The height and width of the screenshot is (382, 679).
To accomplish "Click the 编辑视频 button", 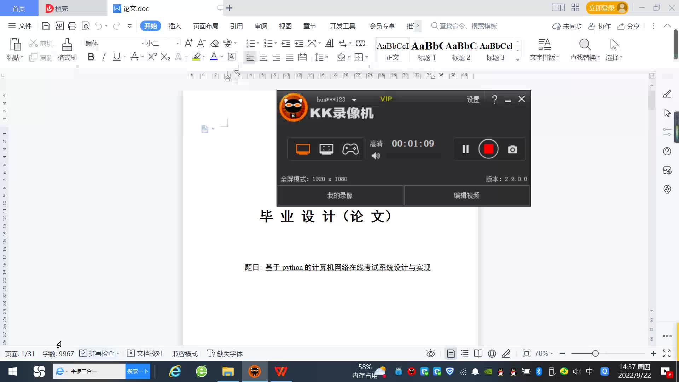I will 467,196.
